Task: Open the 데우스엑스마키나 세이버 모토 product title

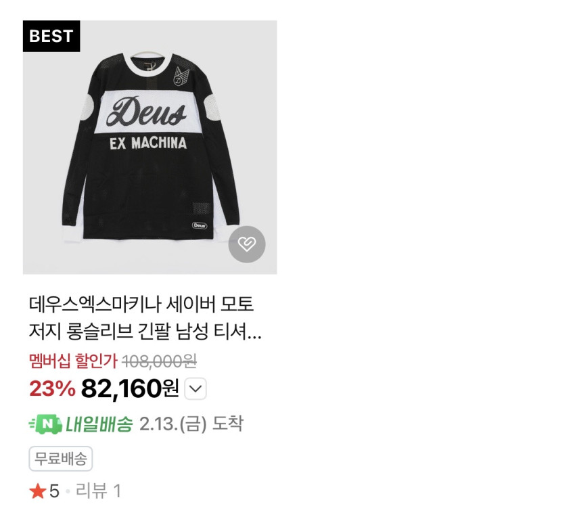Action: coord(141,304)
